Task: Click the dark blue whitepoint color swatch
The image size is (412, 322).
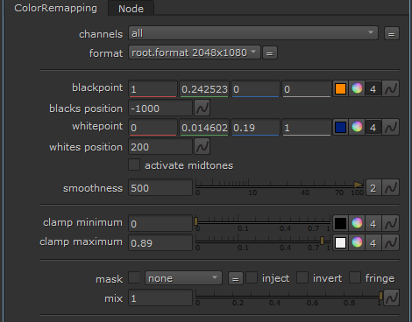Action: pyautogui.click(x=340, y=127)
